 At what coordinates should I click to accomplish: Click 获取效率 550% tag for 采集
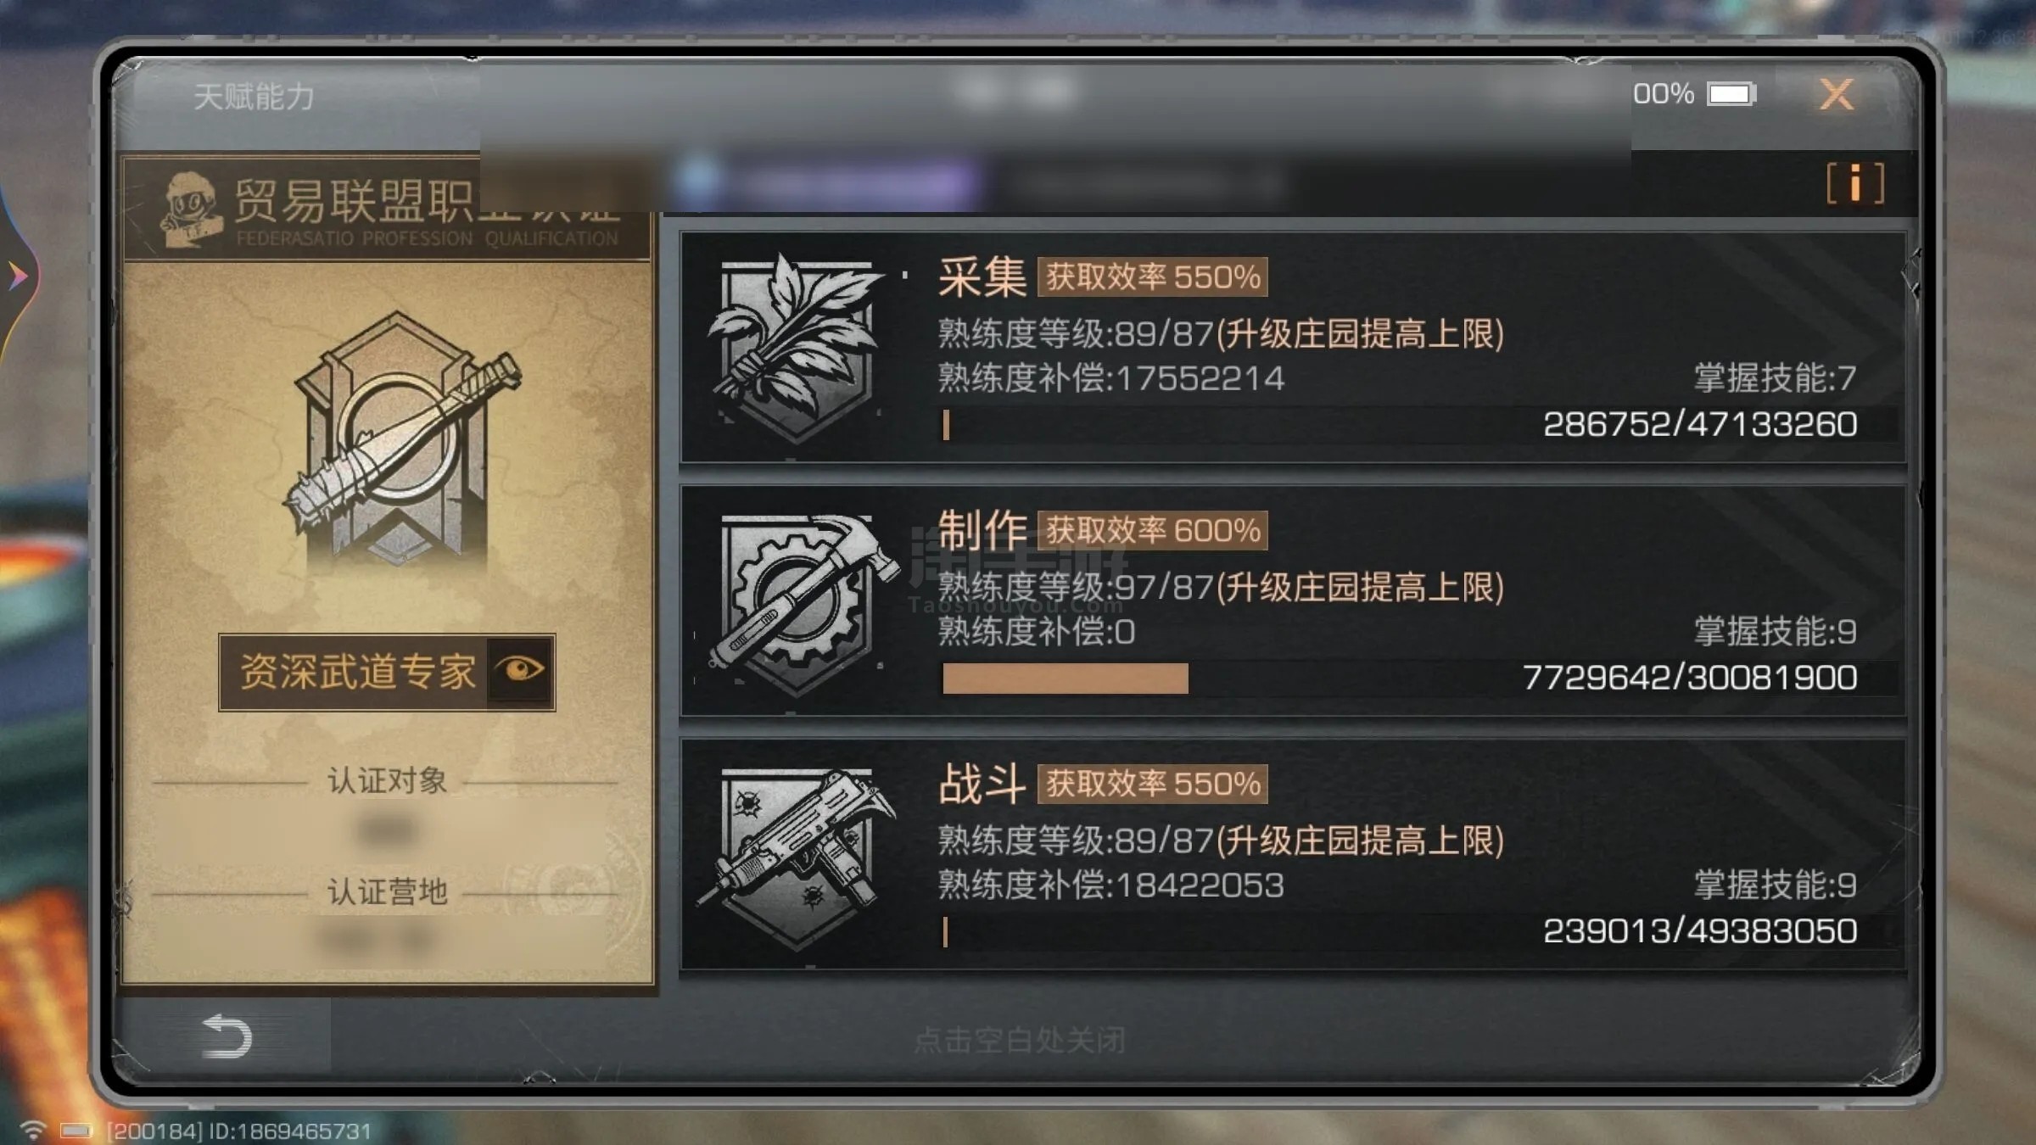1152,276
